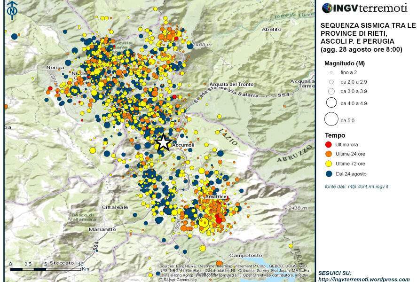Image resolution: width=417 pixels, height=282 pixels.
Task: Click the 'SS4' road label near Acquasanta
Action: [283, 94]
